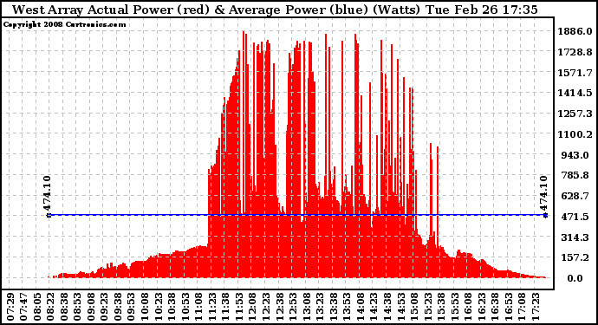
Task: Click the 'Copyright 2008 Cartronics.com' notice
Action: 64,24
